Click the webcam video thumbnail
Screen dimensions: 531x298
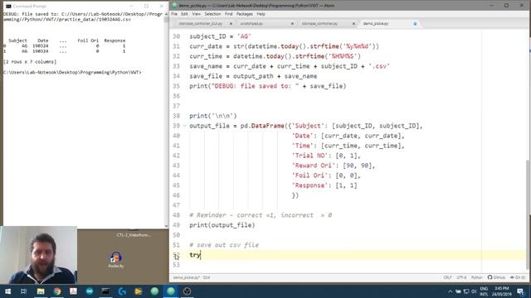click(x=39, y=255)
